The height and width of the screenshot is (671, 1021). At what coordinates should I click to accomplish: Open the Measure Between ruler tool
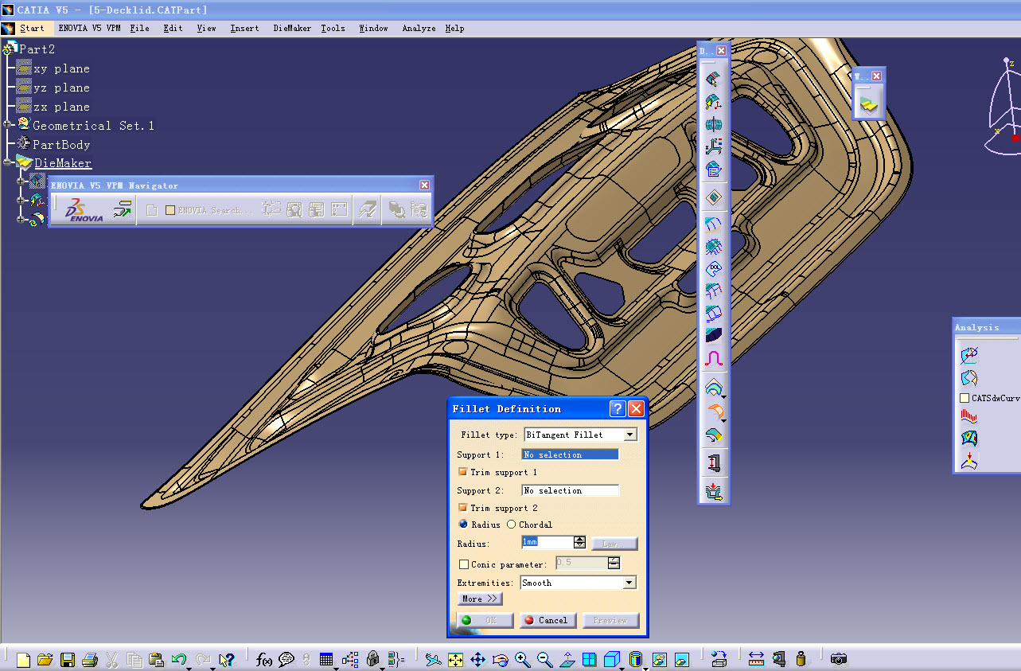click(x=756, y=659)
